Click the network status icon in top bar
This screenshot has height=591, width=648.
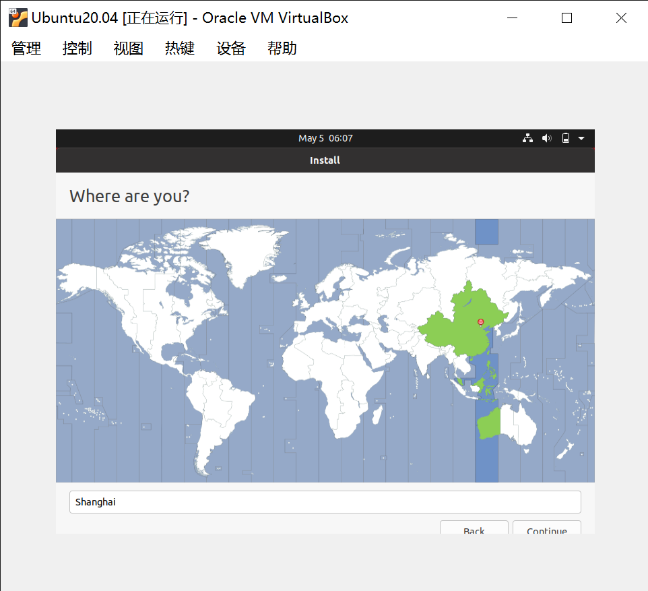tap(527, 138)
